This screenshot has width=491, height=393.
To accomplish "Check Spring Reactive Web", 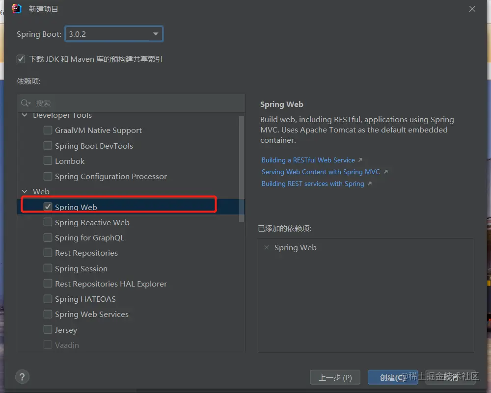I will point(48,222).
